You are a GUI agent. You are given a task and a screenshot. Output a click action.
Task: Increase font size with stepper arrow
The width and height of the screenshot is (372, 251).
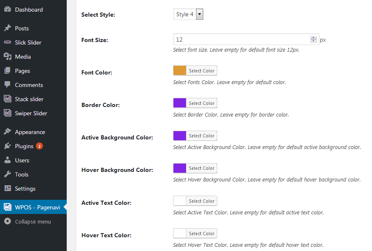coord(314,38)
